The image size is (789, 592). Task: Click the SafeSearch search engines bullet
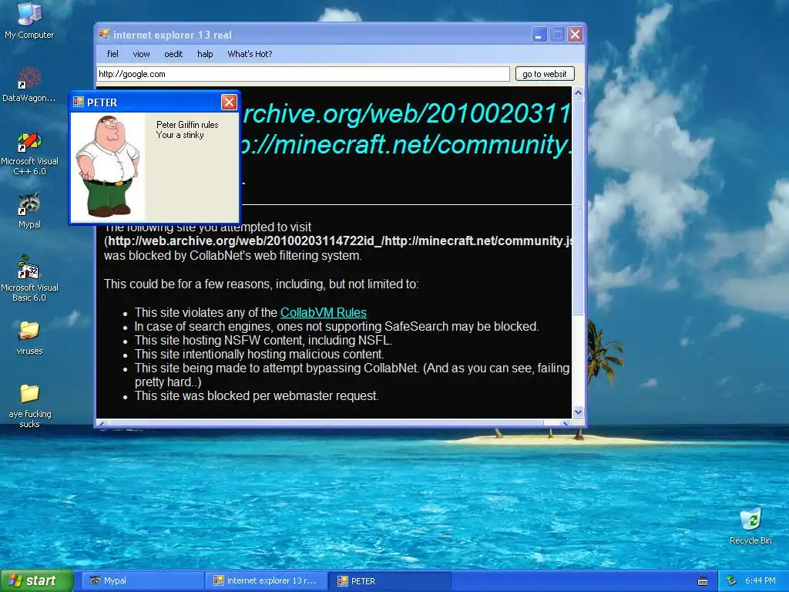(x=337, y=326)
